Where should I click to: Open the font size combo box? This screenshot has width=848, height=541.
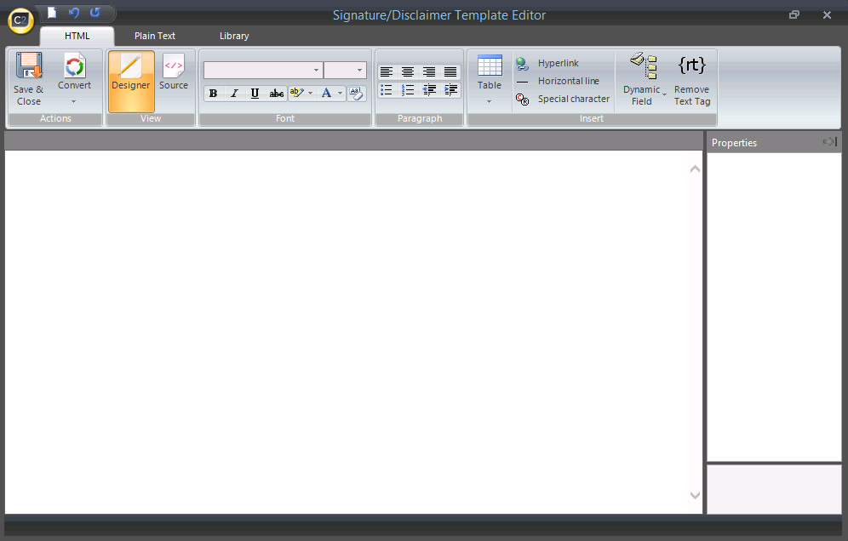pyautogui.click(x=345, y=71)
